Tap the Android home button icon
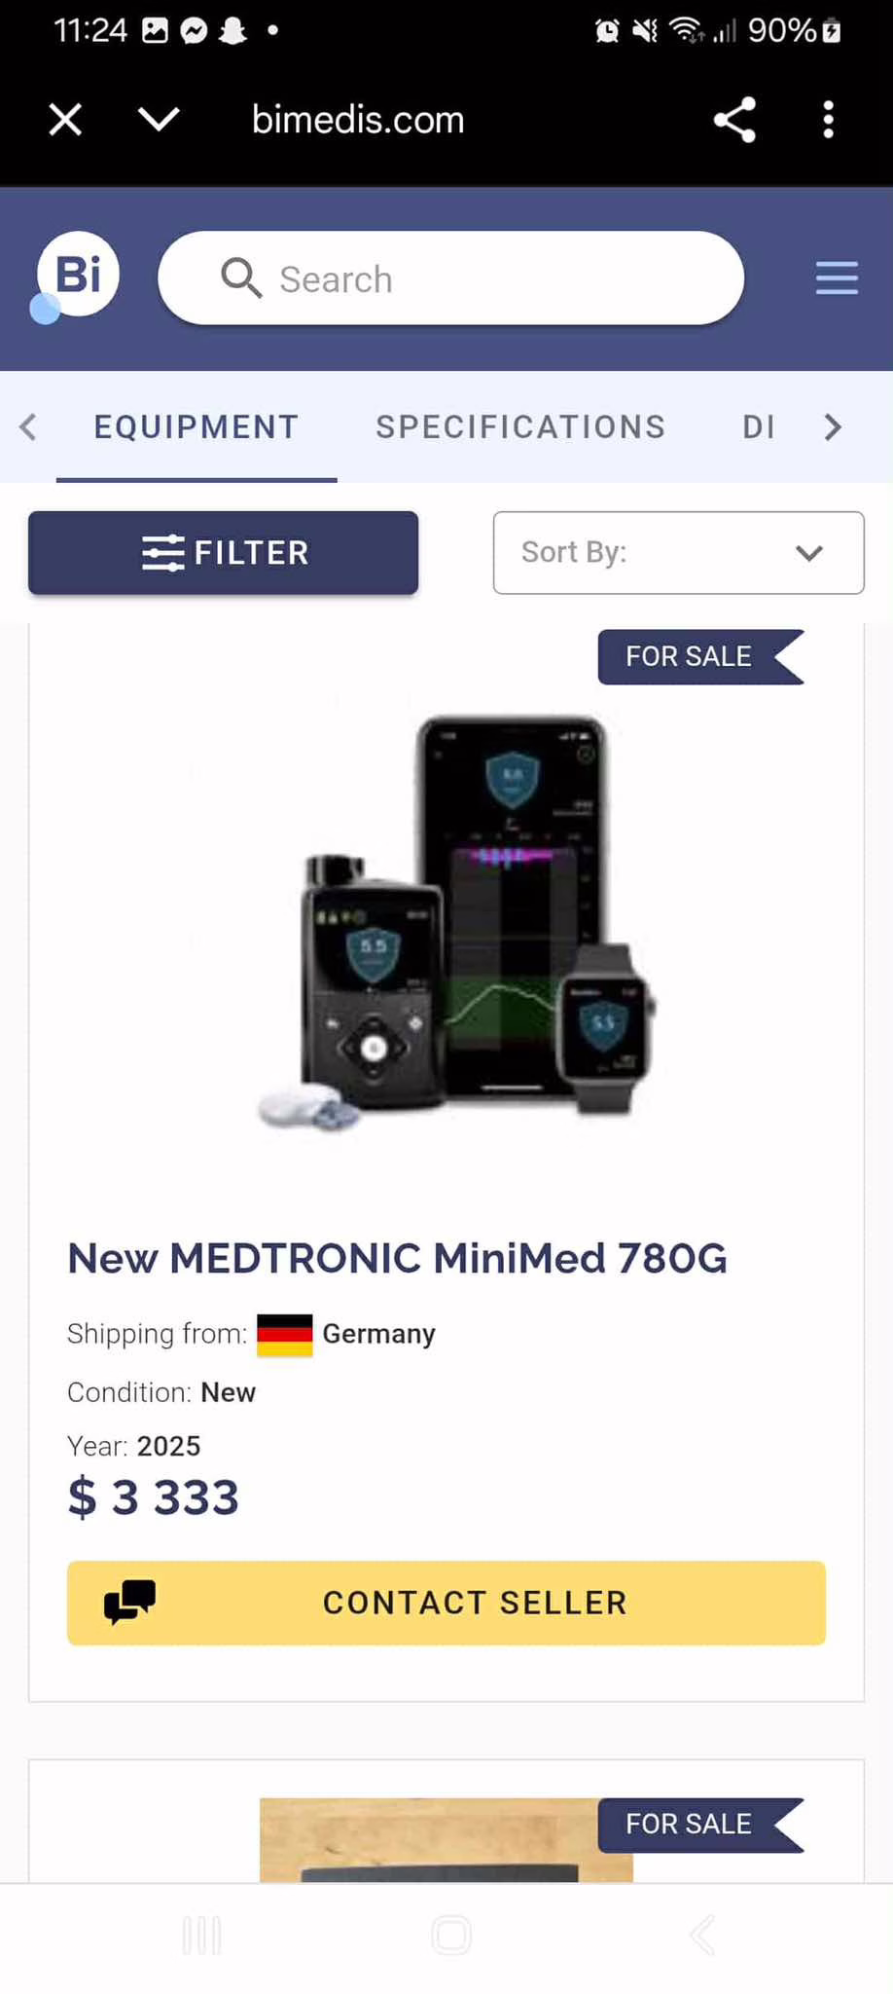Image resolution: width=893 pixels, height=1994 pixels. [x=450, y=1936]
